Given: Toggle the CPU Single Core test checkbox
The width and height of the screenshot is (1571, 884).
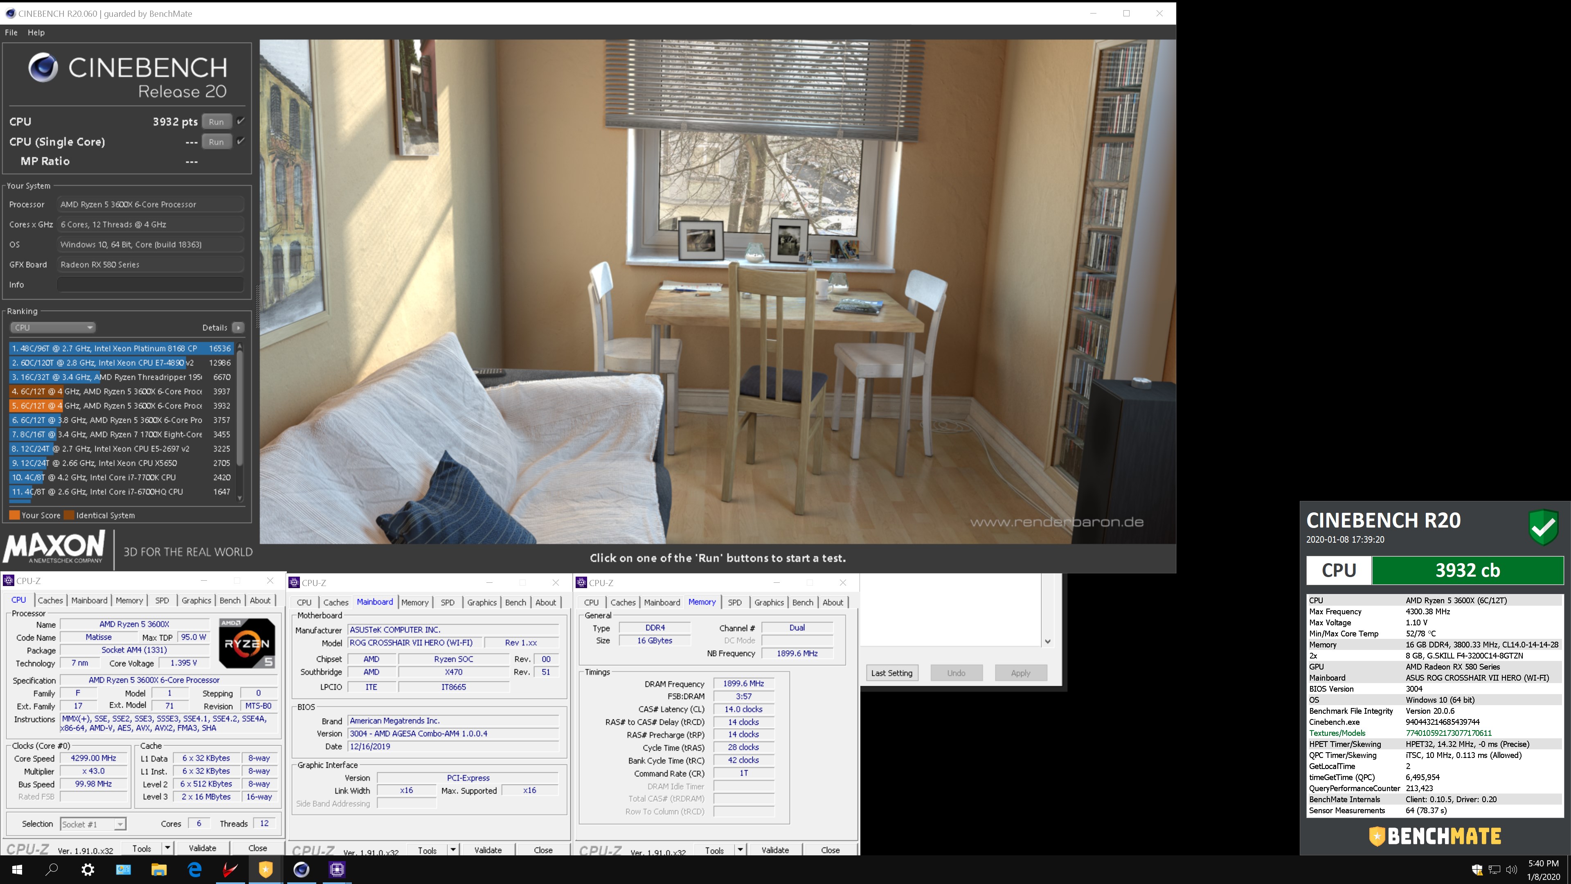Looking at the screenshot, I should pos(241,142).
